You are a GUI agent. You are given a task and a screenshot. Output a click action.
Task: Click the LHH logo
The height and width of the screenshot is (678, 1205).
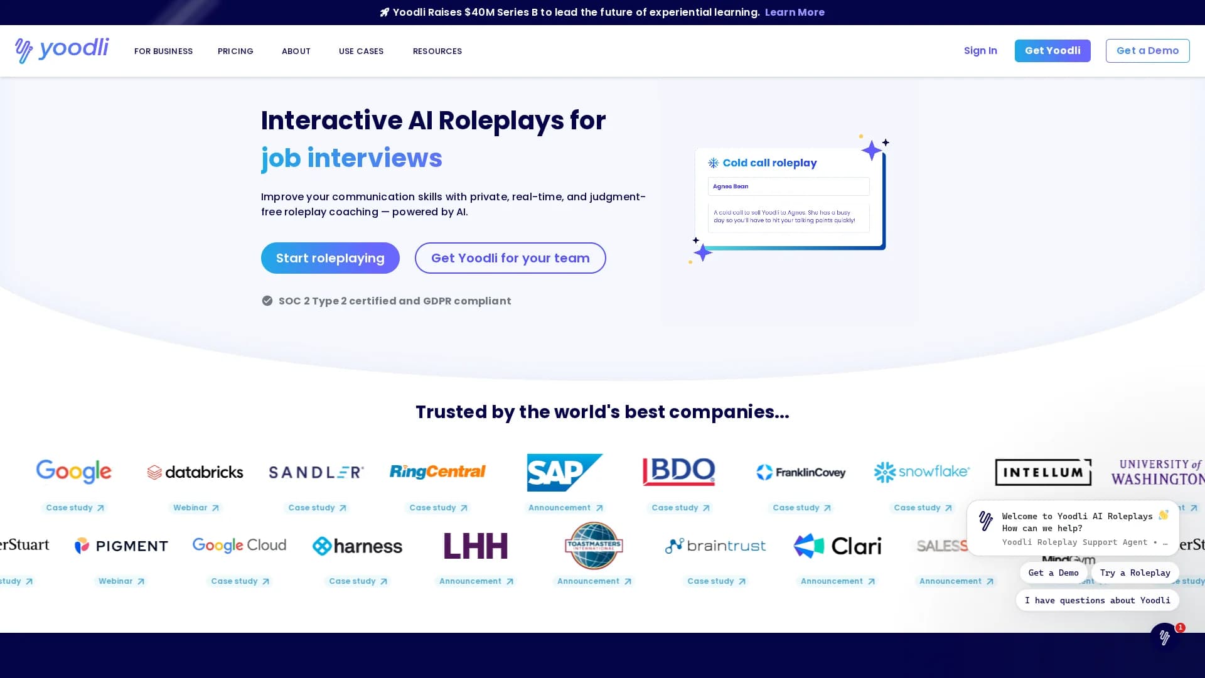click(475, 546)
